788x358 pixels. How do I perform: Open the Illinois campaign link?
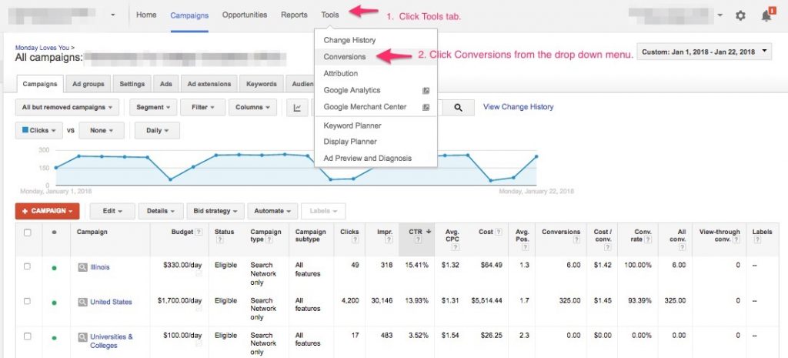99,267
